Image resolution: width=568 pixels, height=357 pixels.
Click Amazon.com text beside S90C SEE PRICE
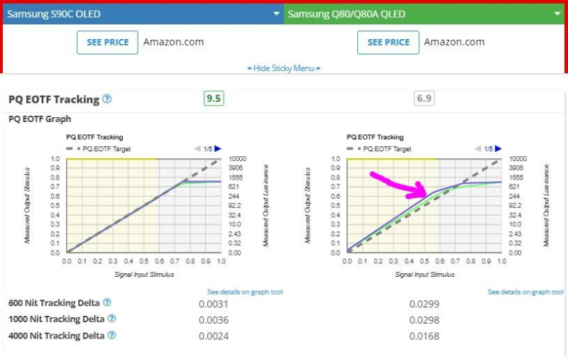pos(173,42)
